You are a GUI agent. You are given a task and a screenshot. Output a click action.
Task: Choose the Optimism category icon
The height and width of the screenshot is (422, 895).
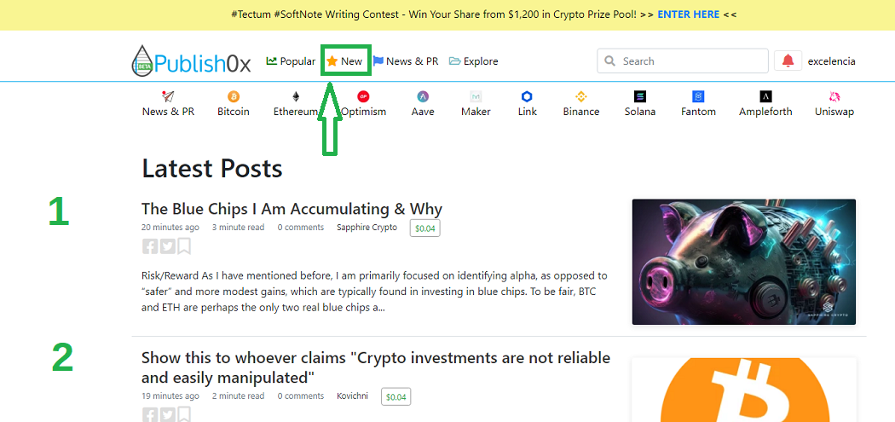click(x=364, y=96)
